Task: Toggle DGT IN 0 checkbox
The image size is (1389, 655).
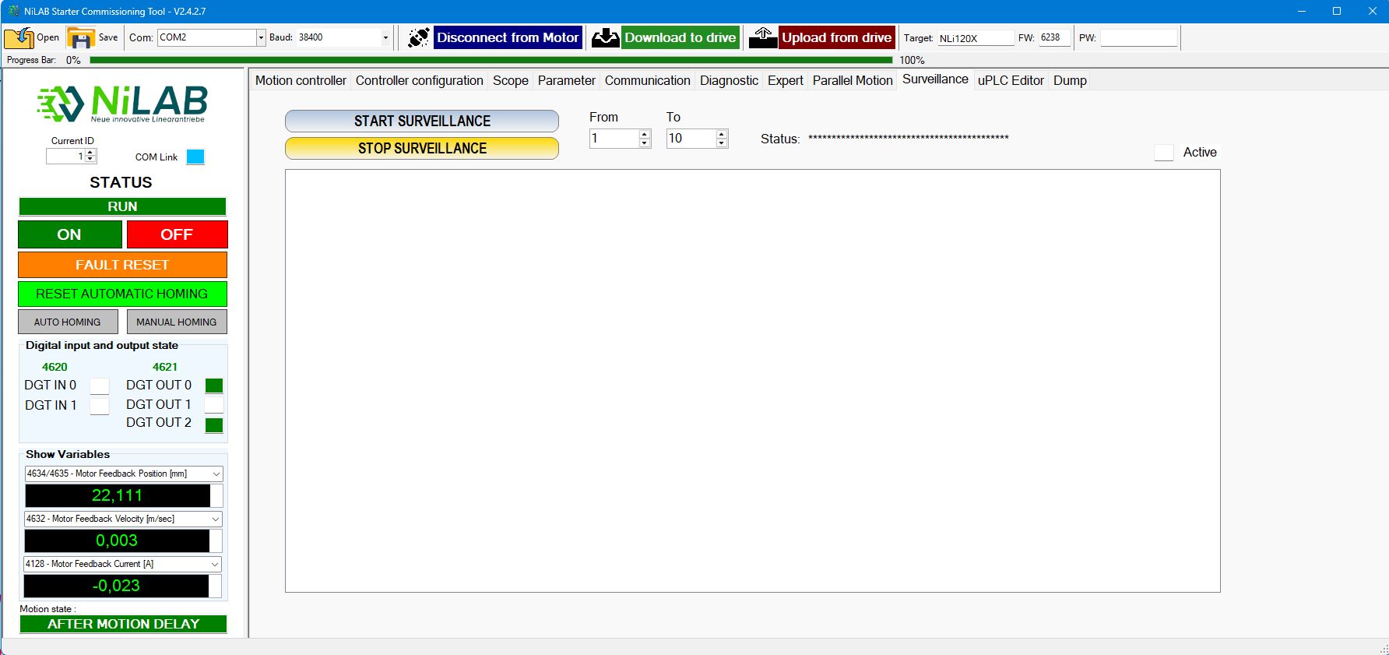Action: click(100, 386)
